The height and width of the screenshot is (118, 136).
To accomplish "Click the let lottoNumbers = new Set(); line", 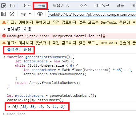I will click(x=45, y=61).
